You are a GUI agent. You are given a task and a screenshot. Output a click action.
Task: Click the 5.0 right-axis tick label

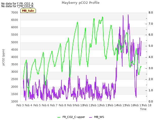[151, 46]
